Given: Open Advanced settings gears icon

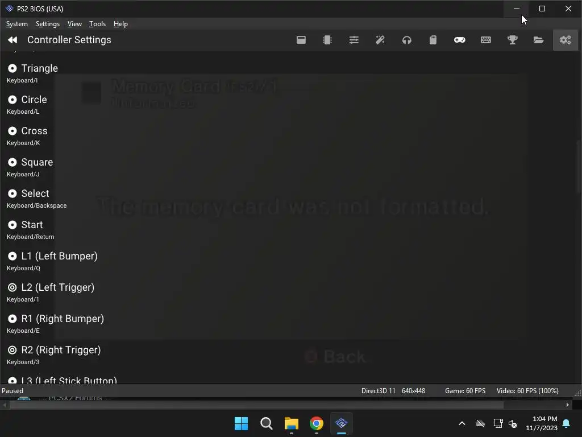Looking at the screenshot, I should pyautogui.click(x=566, y=40).
